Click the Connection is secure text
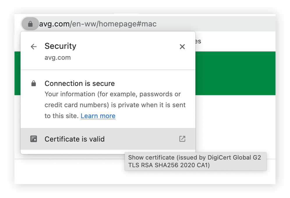The width and height of the screenshot is (290, 198). (79, 83)
